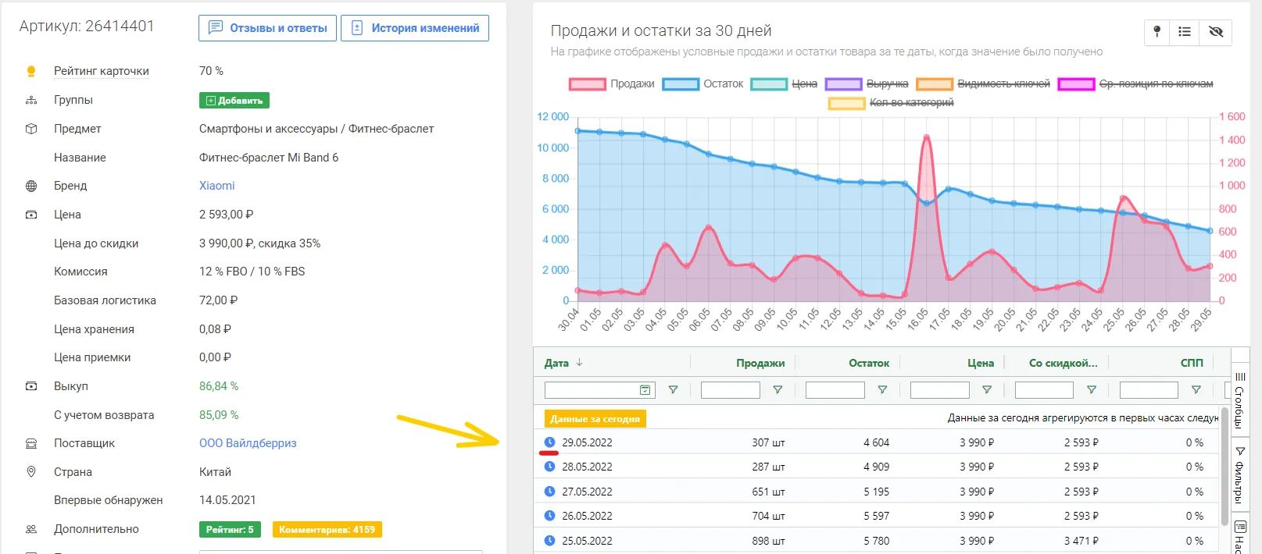
Task: Click the Бренд globe icon
Action: (31, 186)
